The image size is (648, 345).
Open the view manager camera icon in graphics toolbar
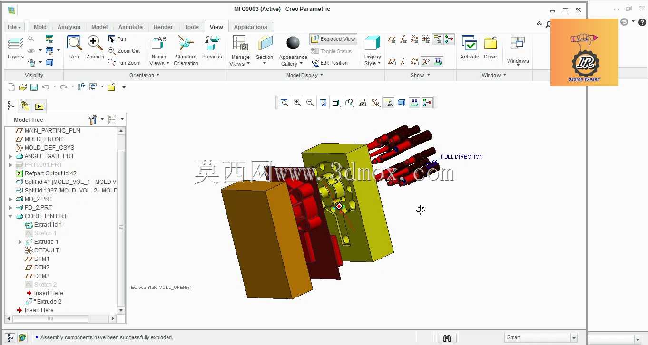click(363, 103)
